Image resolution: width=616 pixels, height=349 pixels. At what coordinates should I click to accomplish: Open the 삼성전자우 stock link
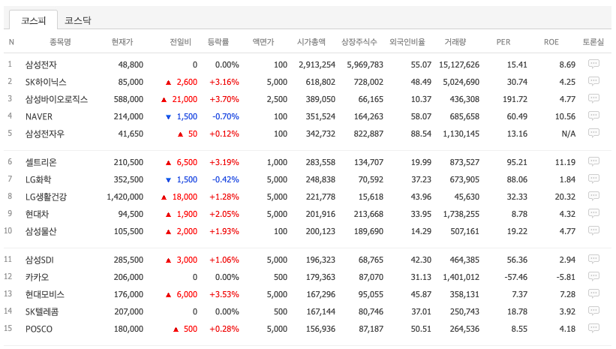coord(45,134)
